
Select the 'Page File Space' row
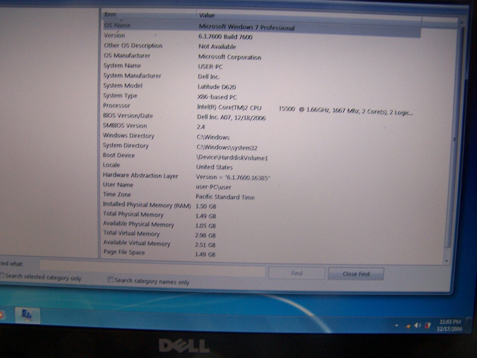coord(124,252)
